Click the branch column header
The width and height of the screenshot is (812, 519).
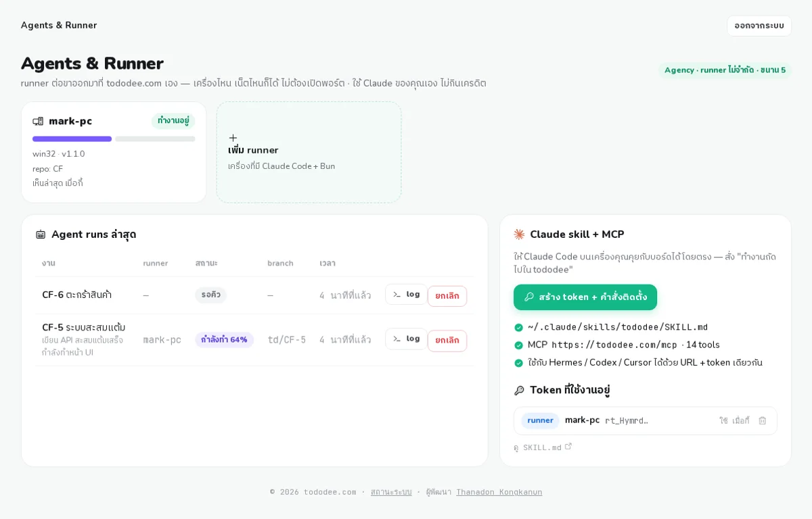[x=281, y=264]
